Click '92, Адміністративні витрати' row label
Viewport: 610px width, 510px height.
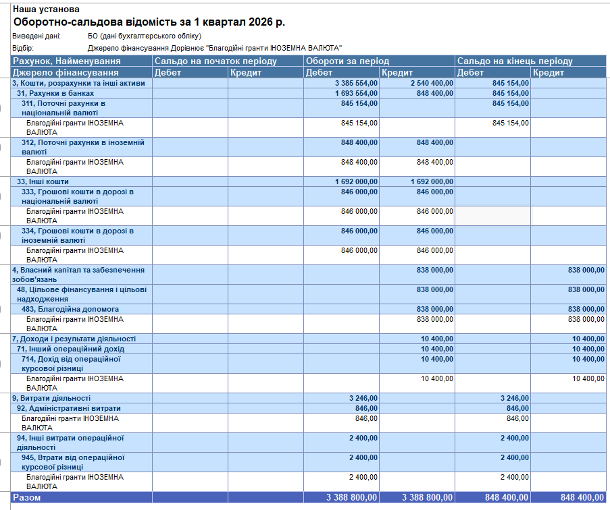click(69, 408)
